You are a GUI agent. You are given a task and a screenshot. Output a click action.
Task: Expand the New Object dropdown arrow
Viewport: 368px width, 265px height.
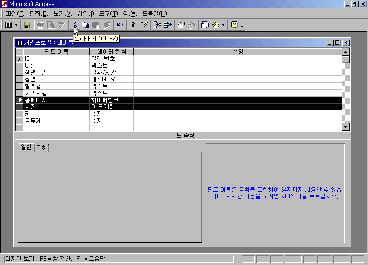click(x=223, y=25)
